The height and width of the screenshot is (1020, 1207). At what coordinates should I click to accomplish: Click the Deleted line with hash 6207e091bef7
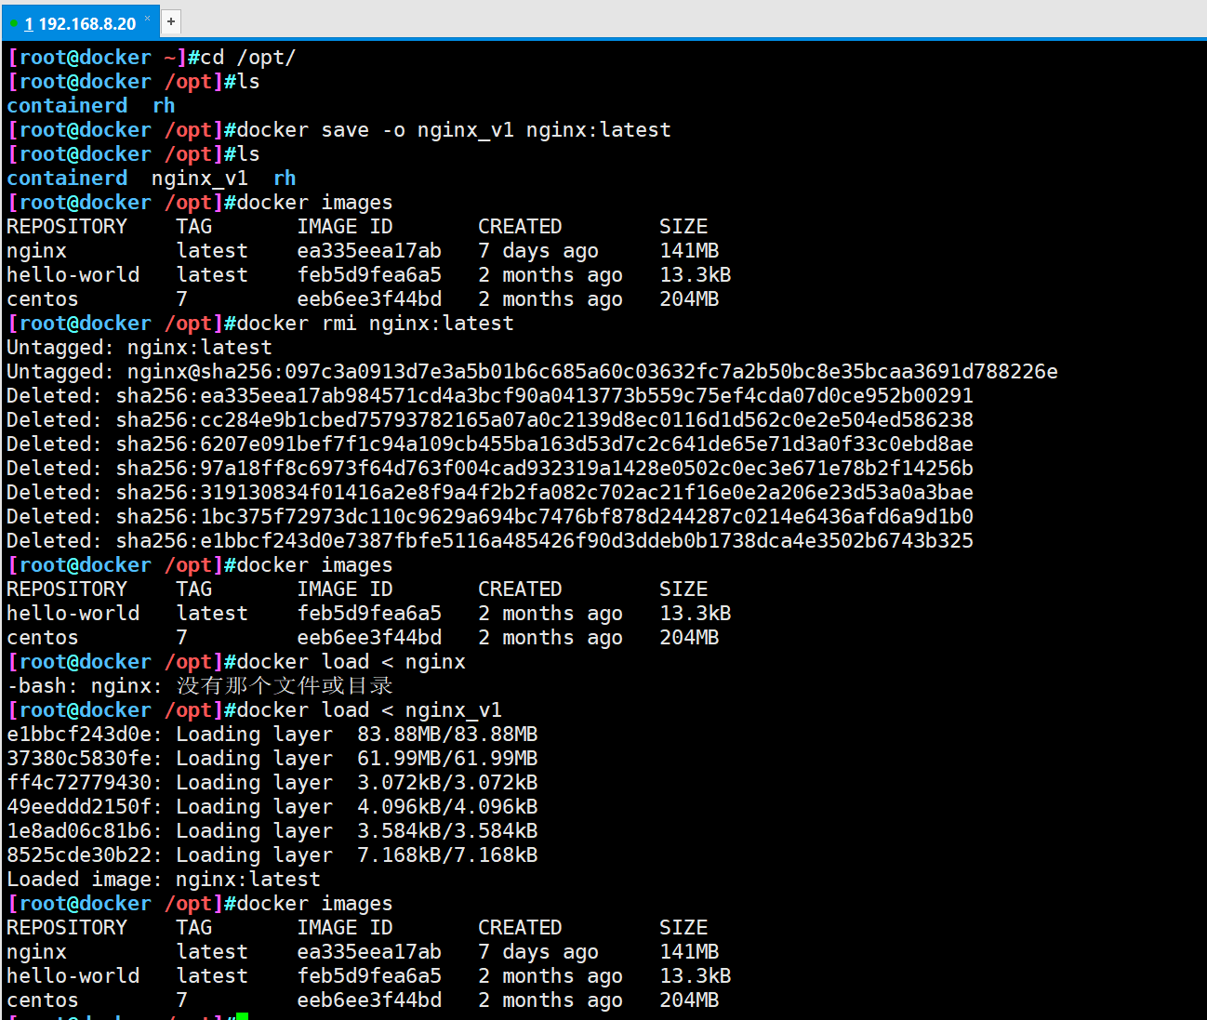click(490, 444)
